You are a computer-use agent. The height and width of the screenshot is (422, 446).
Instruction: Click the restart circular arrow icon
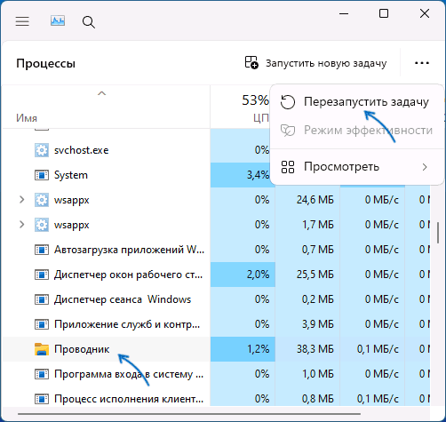coord(288,102)
